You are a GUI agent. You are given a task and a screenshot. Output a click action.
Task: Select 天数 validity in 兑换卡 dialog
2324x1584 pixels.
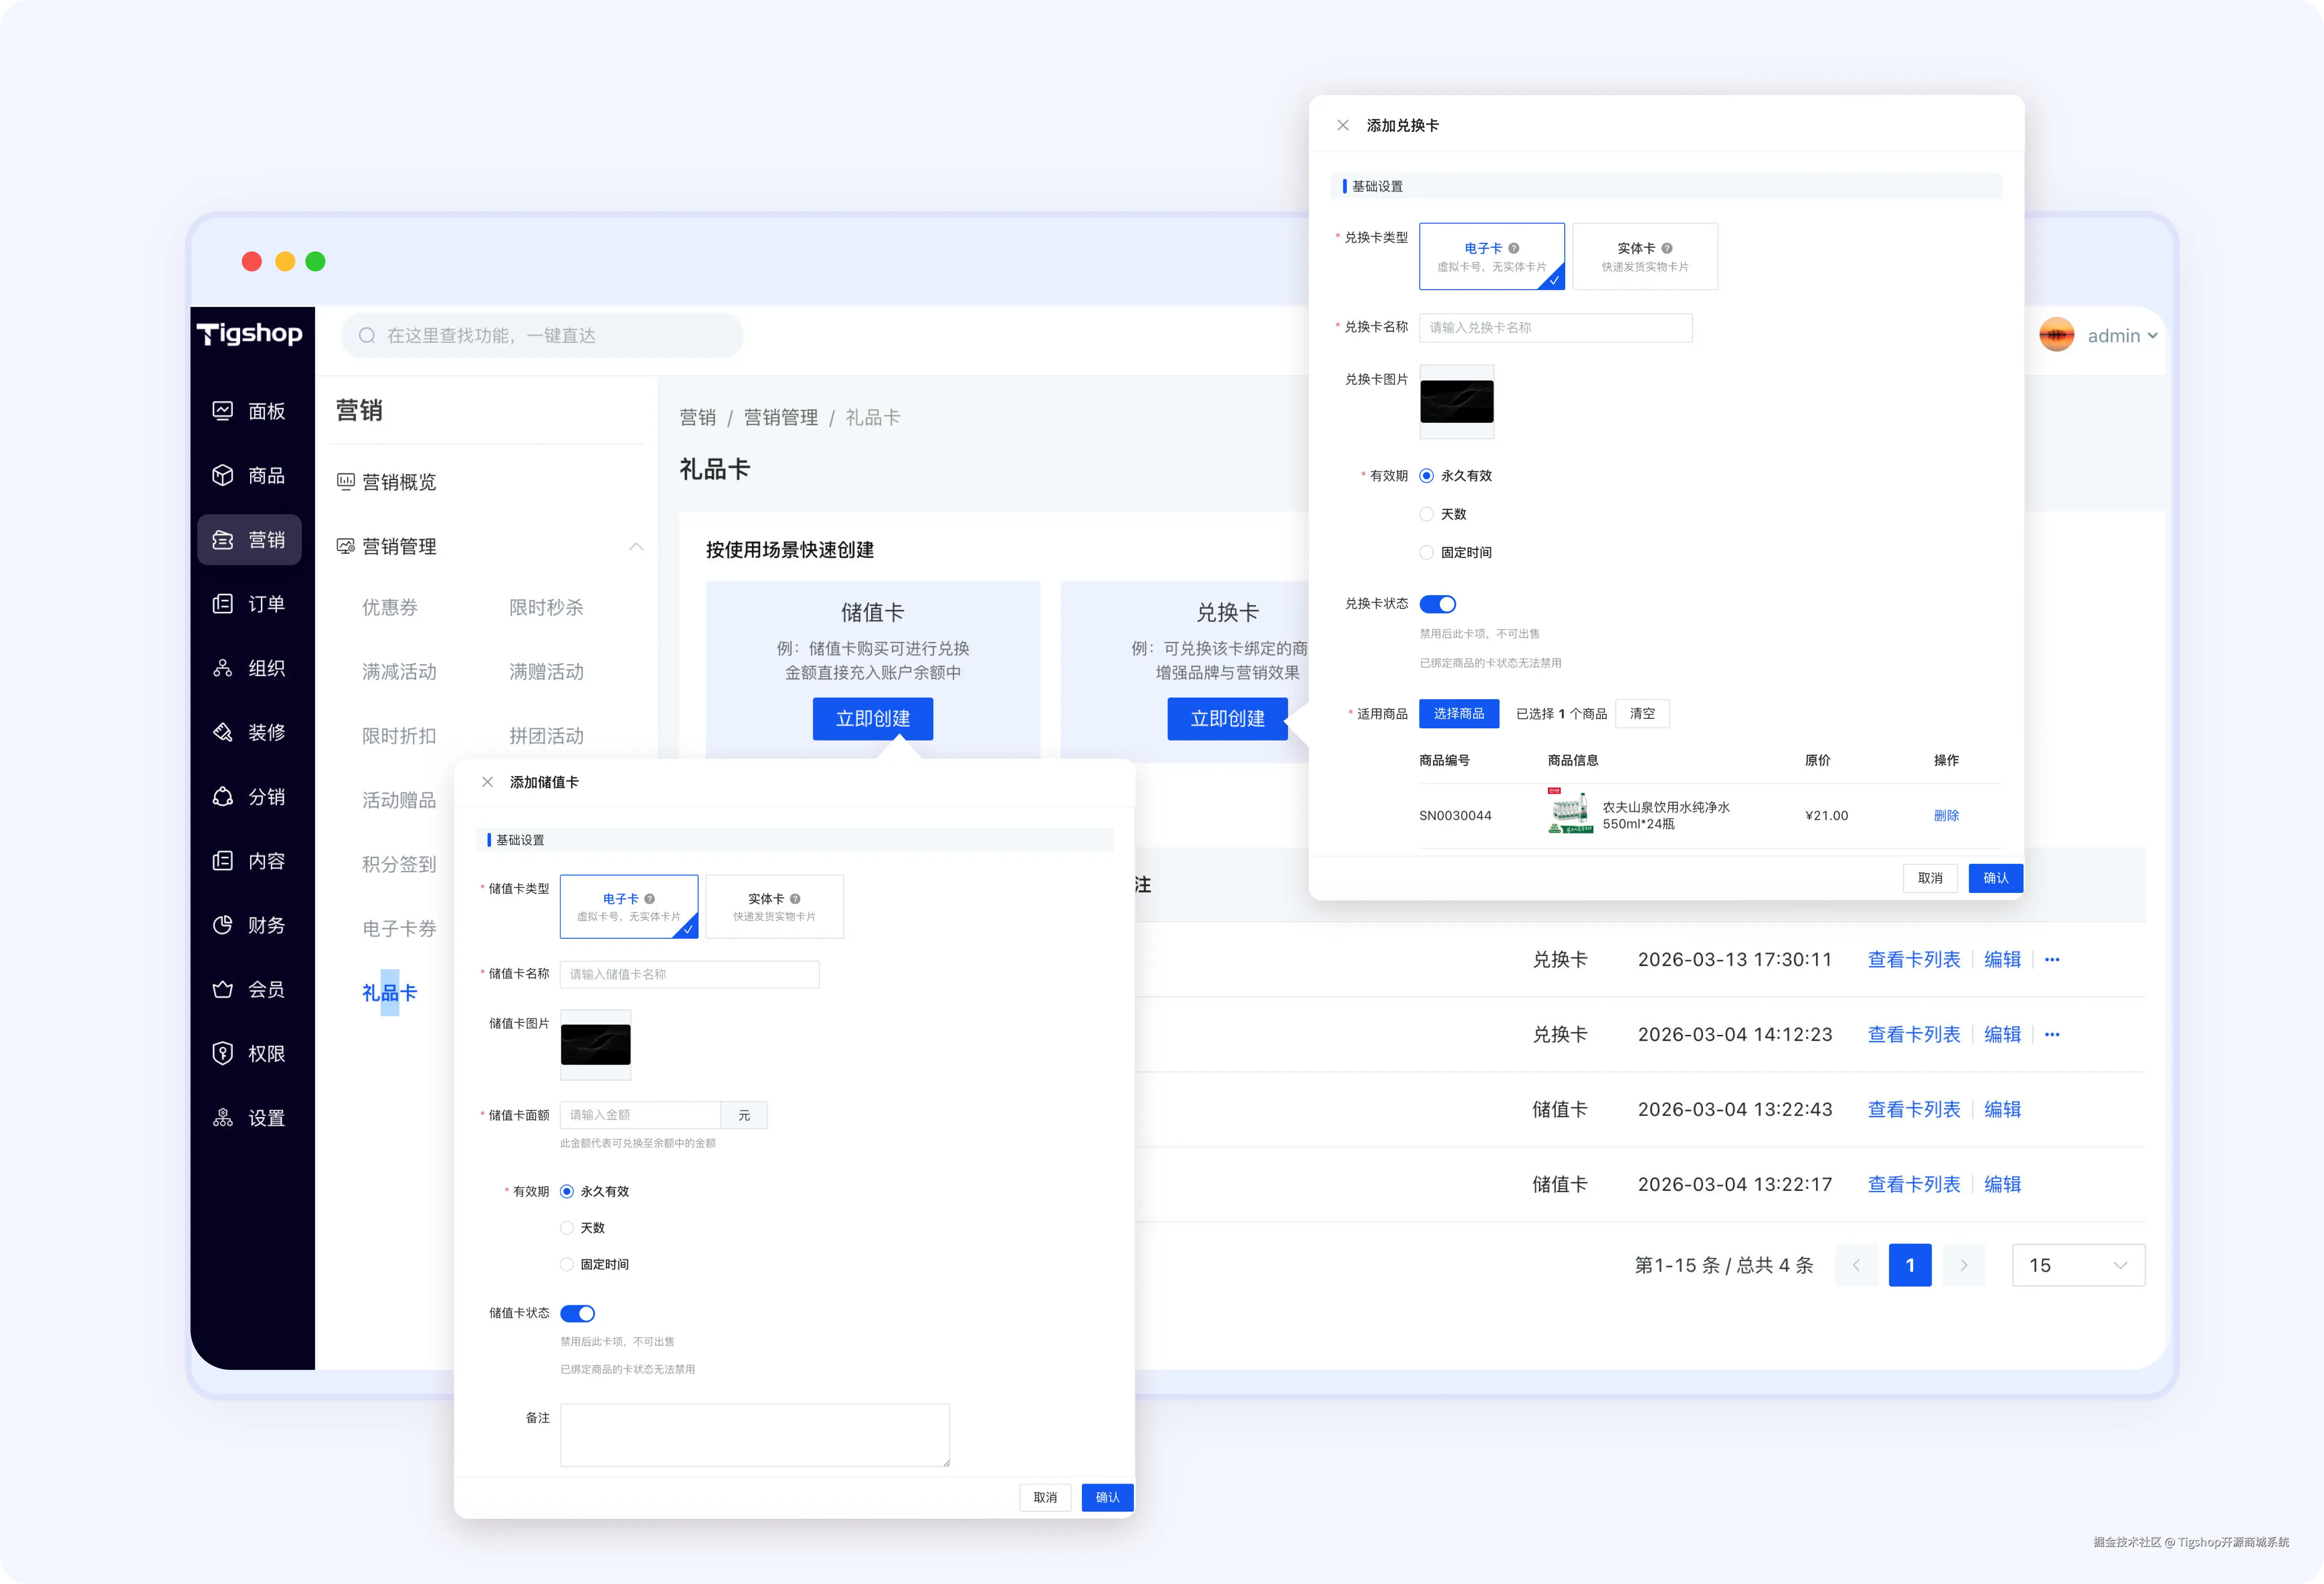point(1427,514)
